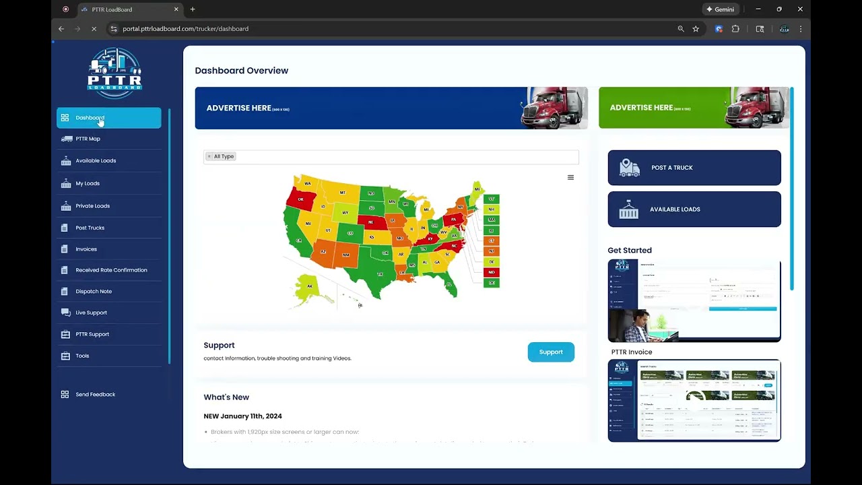862x485 pixels.
Task: Open the browser extensions puzzle icon
Action: pyautogui.click(x=735, y=29)
